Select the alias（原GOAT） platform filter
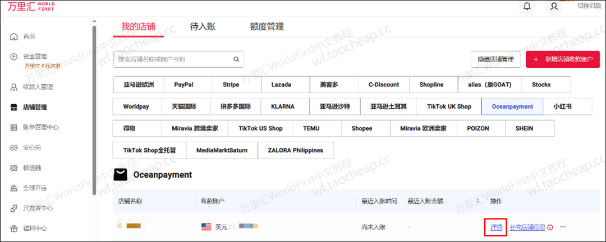 click(490, 85)
